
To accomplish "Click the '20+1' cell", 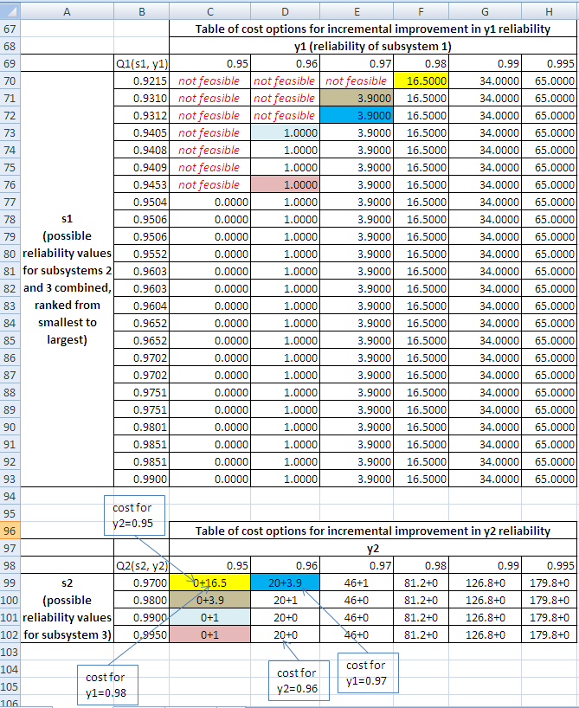I will point(285,600).
